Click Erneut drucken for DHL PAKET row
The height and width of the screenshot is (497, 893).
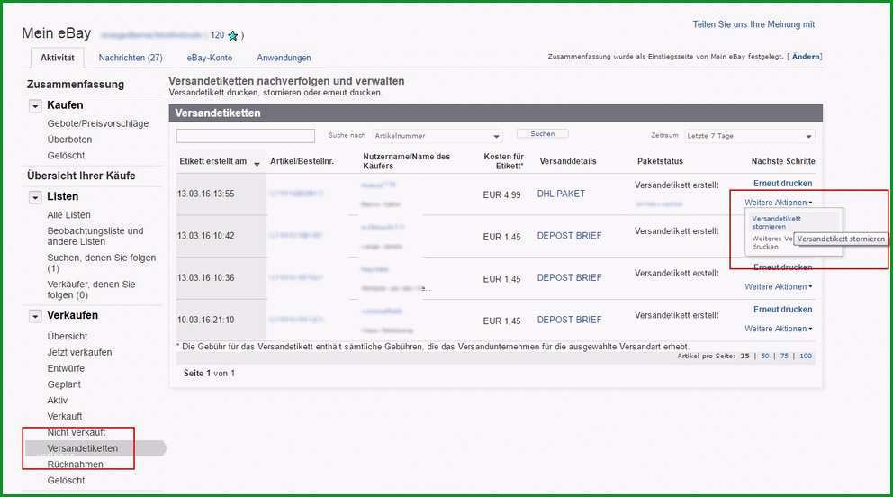[782, 184]
